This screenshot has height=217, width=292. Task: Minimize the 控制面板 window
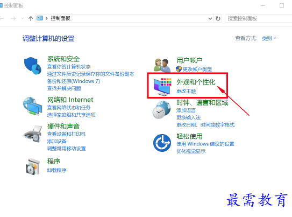pos(263,5)
